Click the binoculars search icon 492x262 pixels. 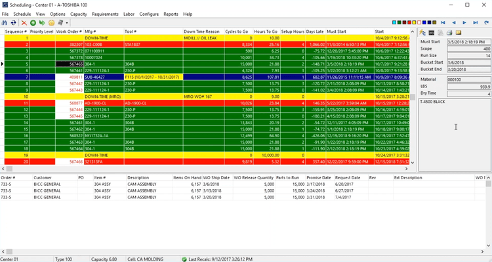coord(5,22)
